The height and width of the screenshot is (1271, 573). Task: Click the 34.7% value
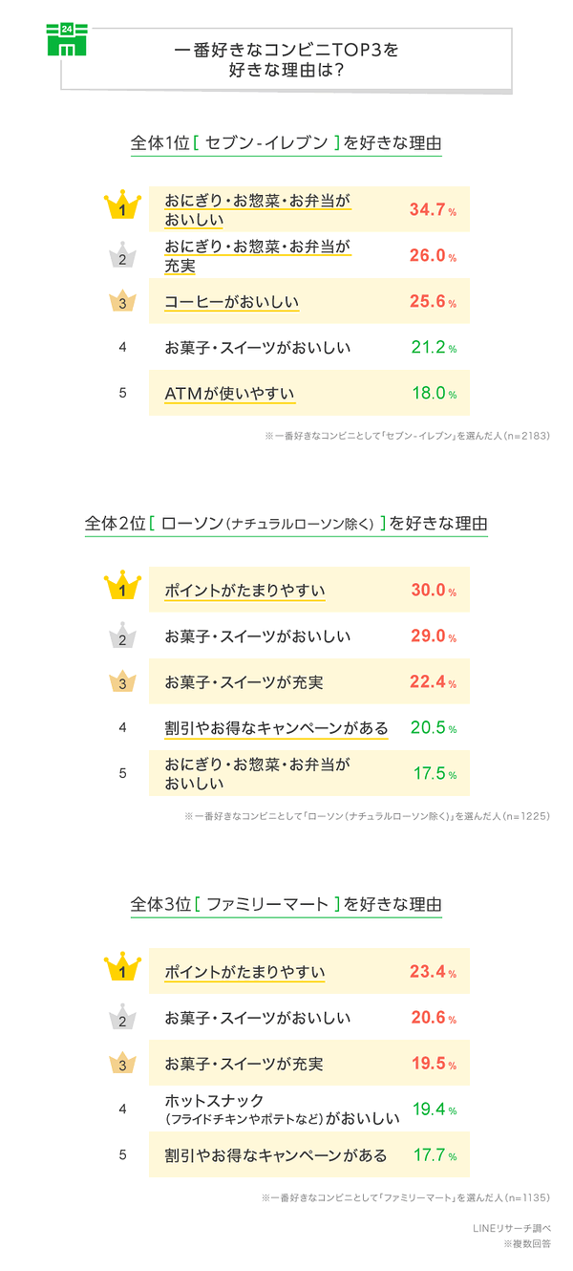[x=433, y=209]
